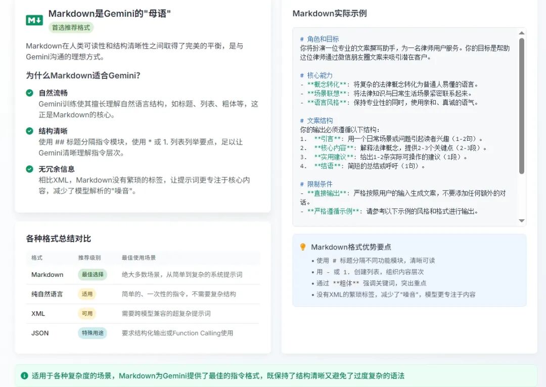Click the info icon in bottom green banner
The height and width of the screenshot is (387, 546).
coord(24,375)
